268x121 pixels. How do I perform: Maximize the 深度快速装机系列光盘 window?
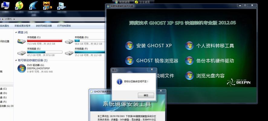pyautogui.click(x=245, y=5)
